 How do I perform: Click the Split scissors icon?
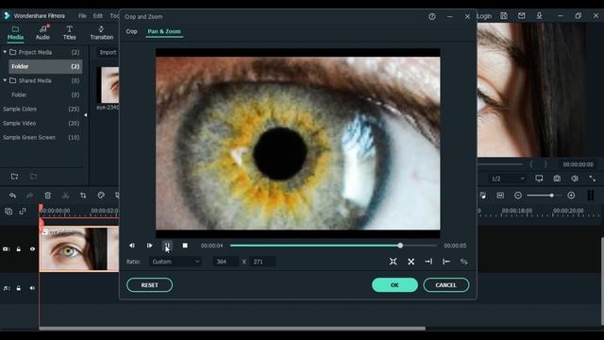pyautogui.click(x=65, y=195)
